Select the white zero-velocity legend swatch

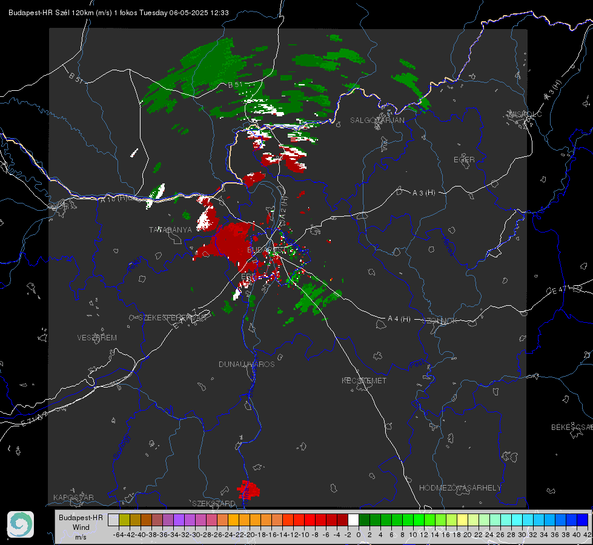coord(353,520)
